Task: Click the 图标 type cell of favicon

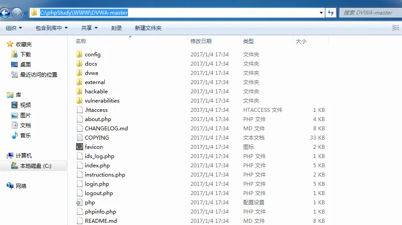Action: click(x=249, y=147)
